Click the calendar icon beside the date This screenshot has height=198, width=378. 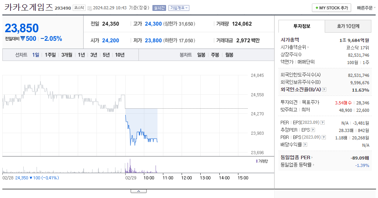(x=90, y=8)
